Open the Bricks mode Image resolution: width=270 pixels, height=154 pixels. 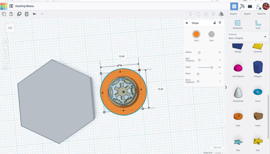tap(250, 6)
